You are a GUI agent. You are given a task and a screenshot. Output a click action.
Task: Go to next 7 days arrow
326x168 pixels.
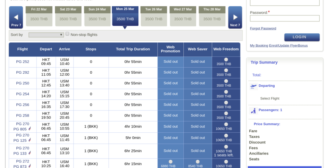click(235, 17)
